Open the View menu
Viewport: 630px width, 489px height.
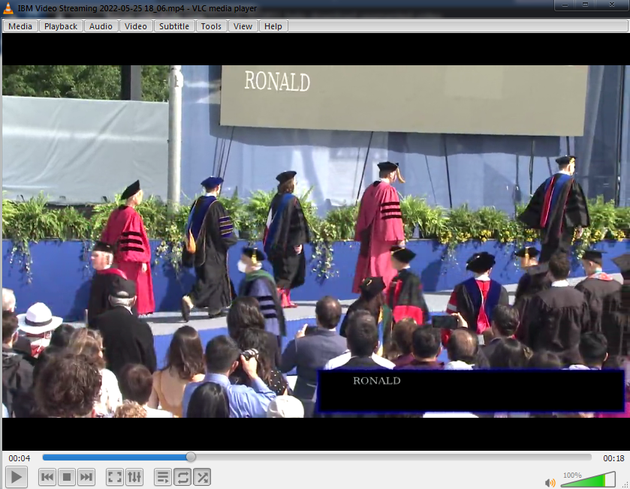click(243, 26)
